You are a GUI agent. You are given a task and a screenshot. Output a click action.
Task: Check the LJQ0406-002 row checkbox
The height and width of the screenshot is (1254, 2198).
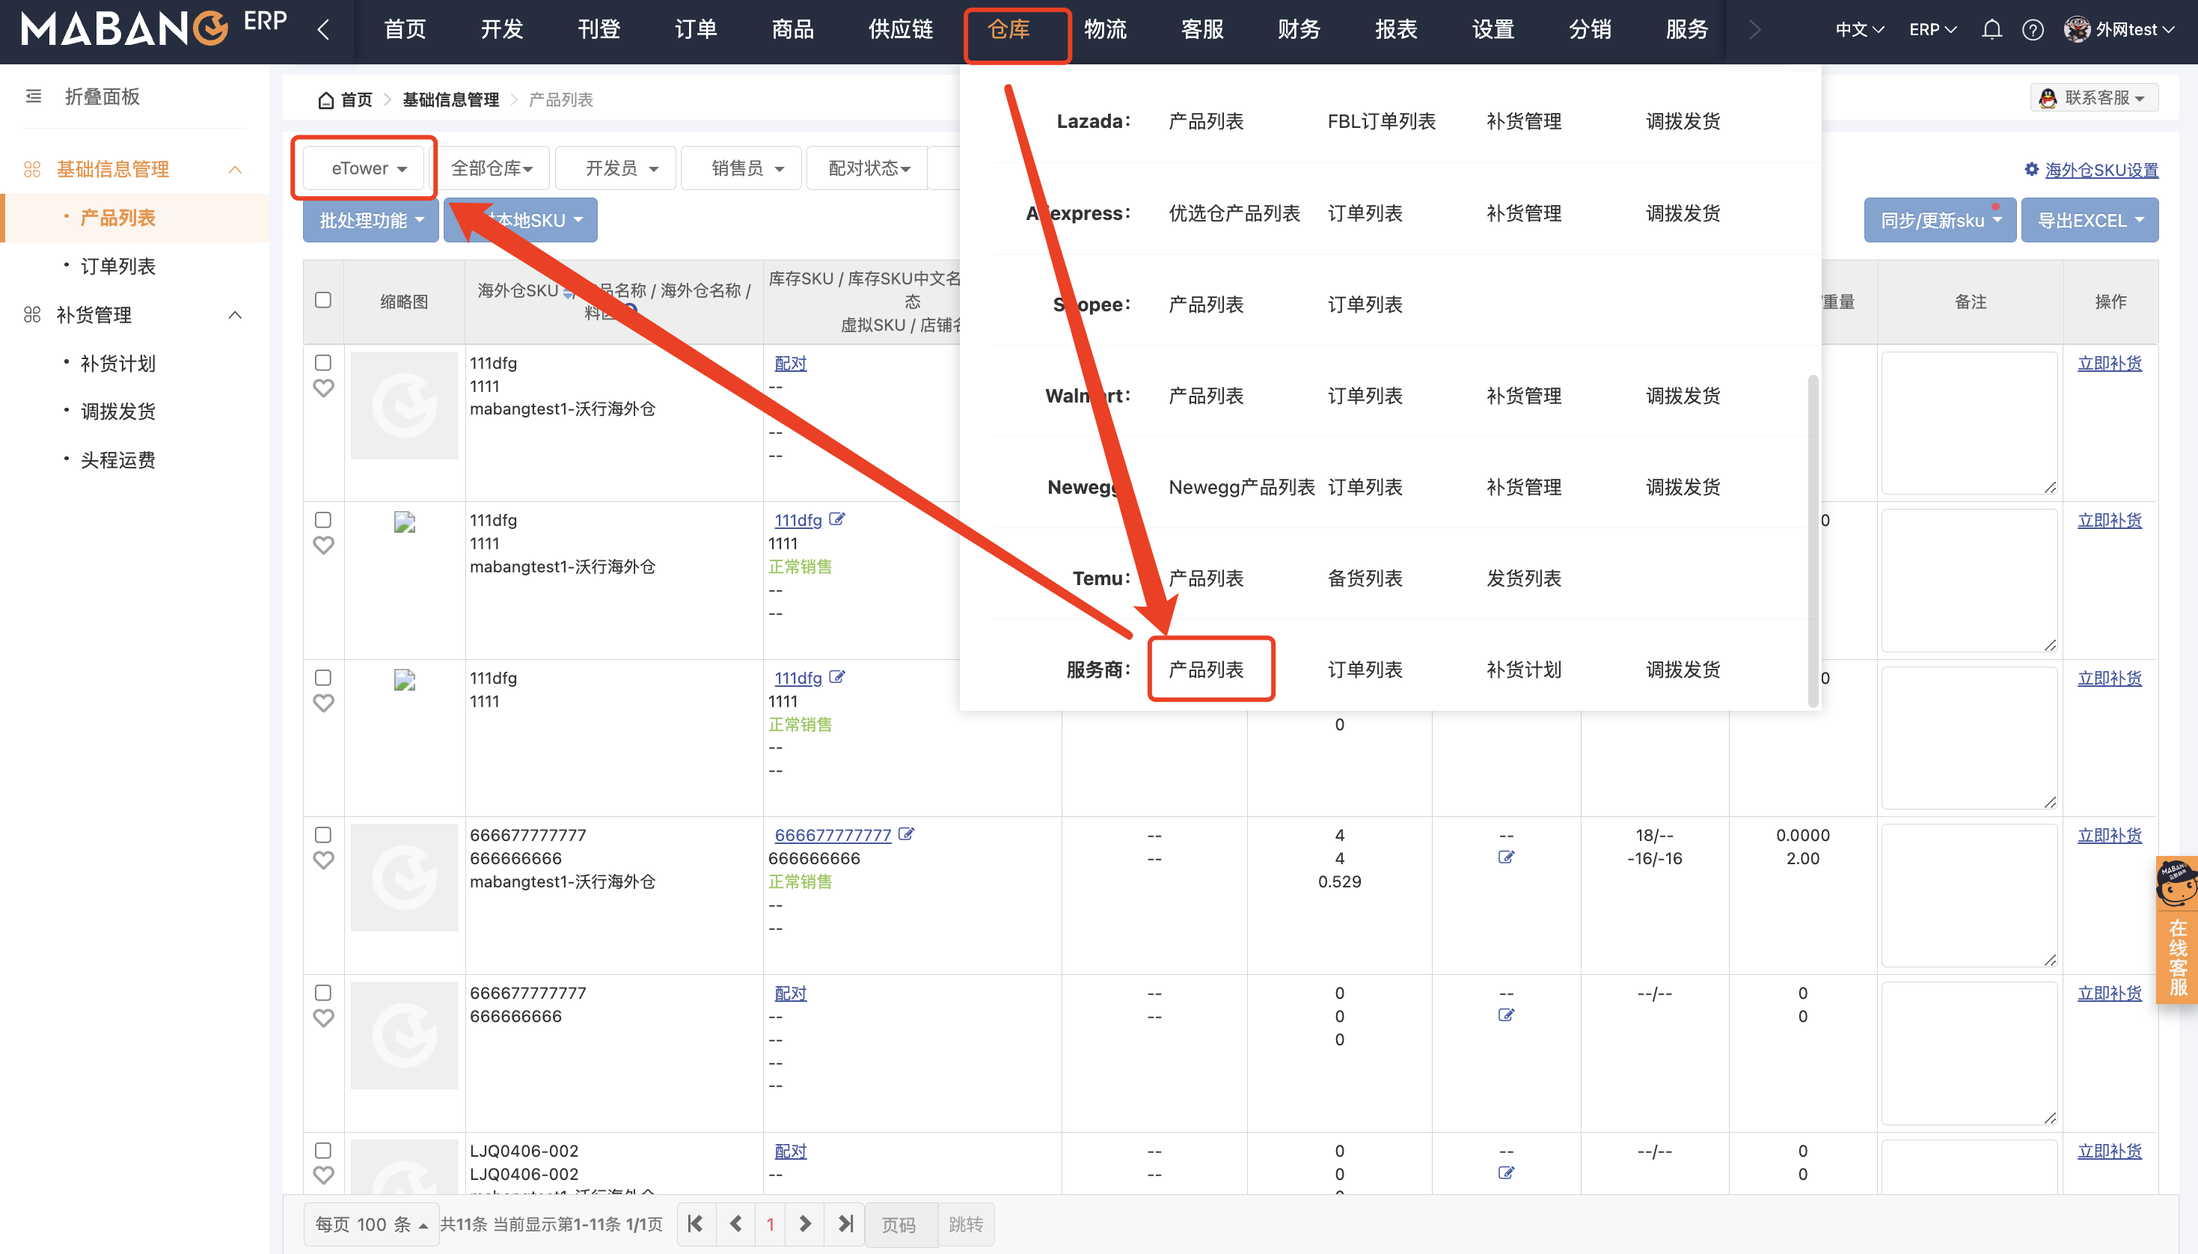pos(323,1151)
